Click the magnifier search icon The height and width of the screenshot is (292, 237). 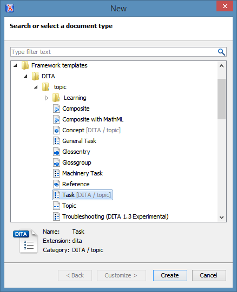(x=221, y=52)
